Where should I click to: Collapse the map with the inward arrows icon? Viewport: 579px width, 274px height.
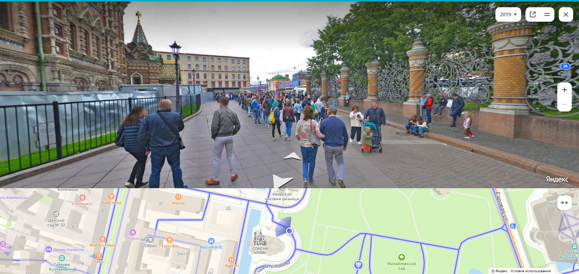pyautogui.click(x=565, y=203)
